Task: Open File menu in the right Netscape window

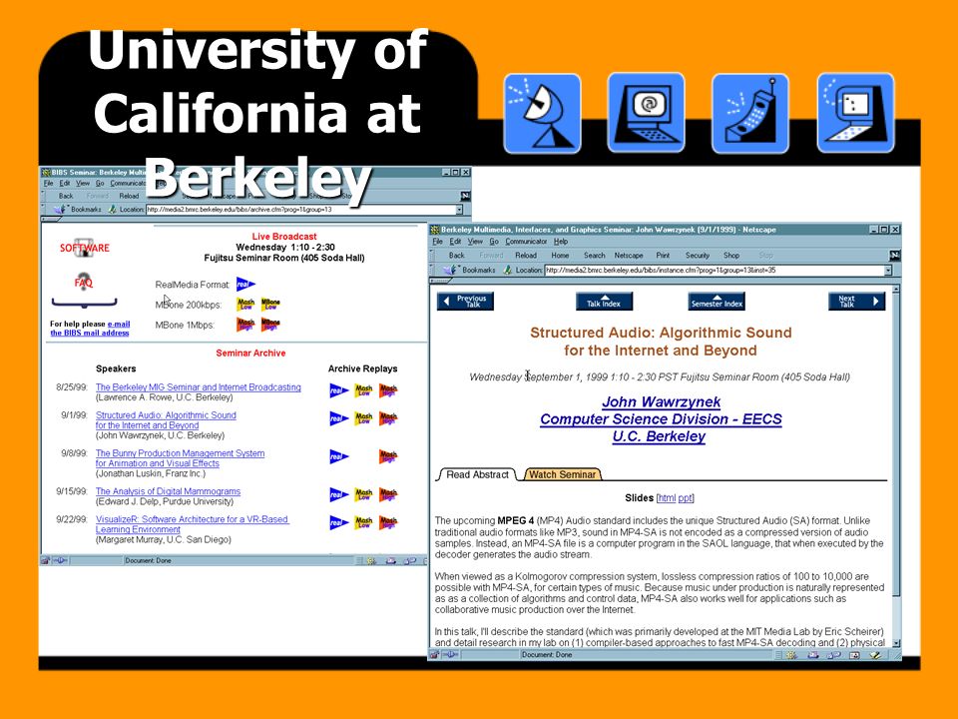Action: 437,242
